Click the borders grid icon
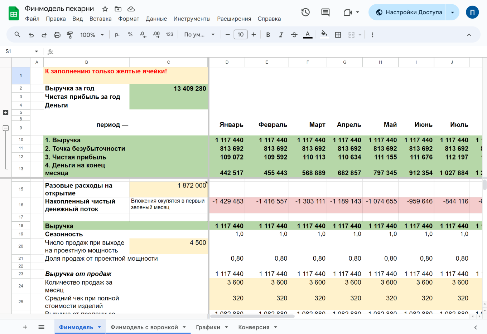This screenshot has height=334, width=487. (x=338, y=35)
